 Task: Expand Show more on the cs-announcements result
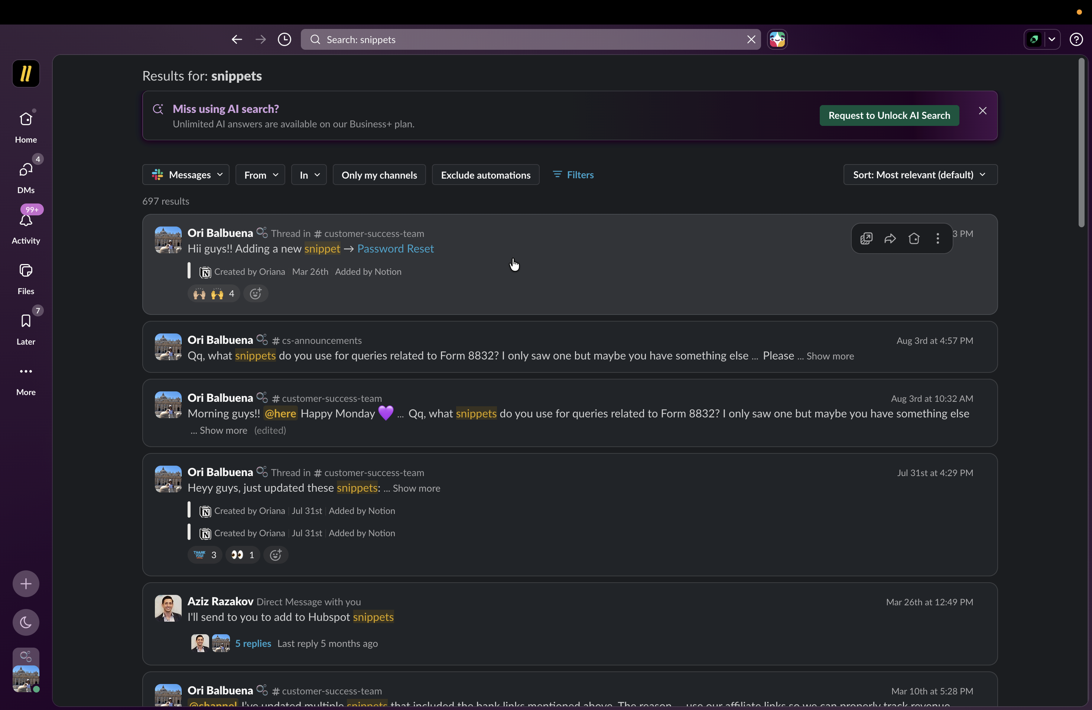click(830, 356)
